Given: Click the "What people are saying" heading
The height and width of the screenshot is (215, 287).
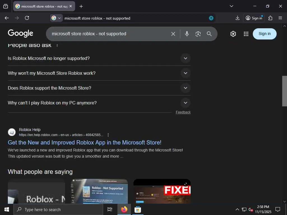Looking at the screenshot, I should pyautogui.click(x=40, y=172).
